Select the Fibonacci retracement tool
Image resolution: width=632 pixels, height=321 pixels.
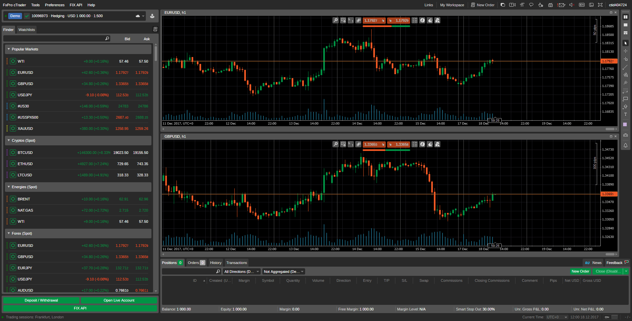(x=625, y=91)
